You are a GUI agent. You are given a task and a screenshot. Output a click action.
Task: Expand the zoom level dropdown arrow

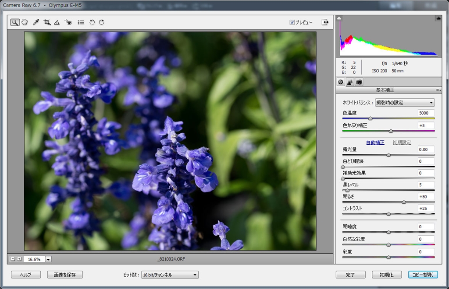(x=48, y=259)
